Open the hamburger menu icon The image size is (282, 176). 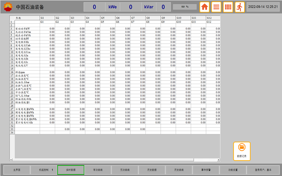point(216,7)
